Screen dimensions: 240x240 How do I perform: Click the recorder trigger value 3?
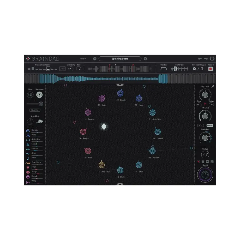tap(202, 69)
